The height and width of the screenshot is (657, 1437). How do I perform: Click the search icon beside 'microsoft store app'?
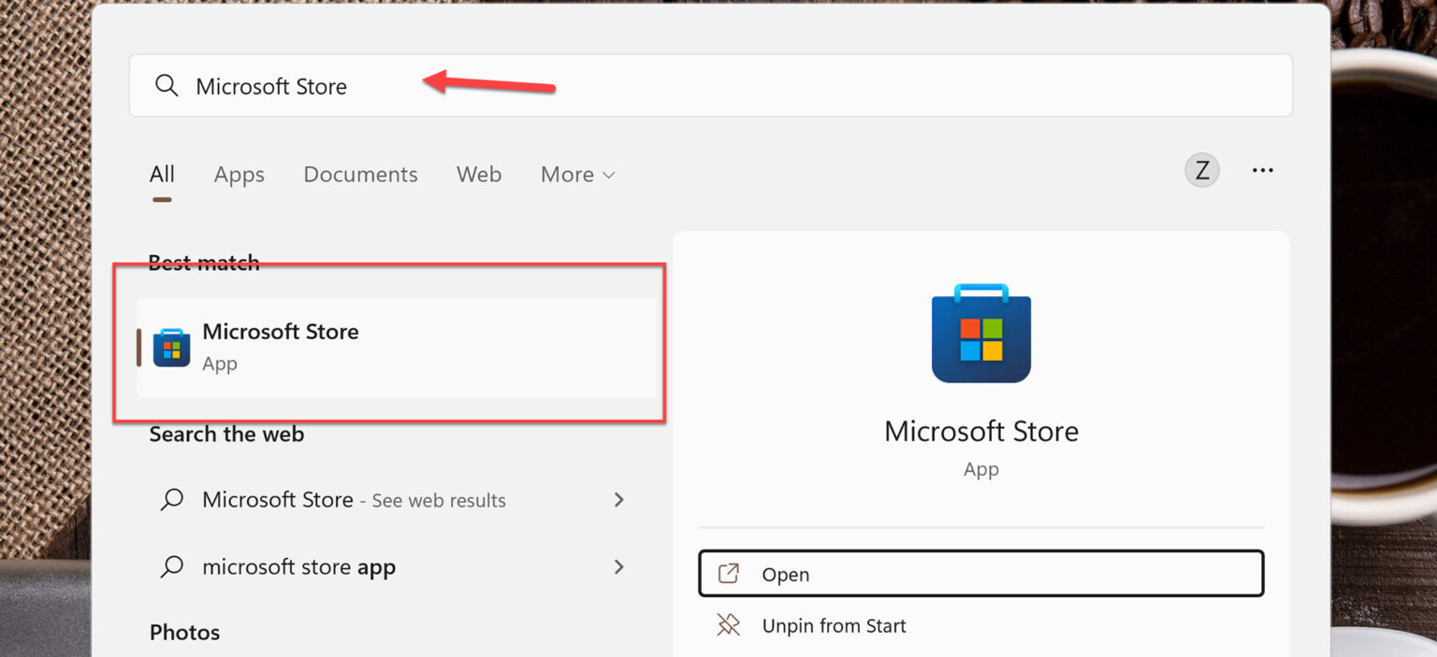coord(172,566)
